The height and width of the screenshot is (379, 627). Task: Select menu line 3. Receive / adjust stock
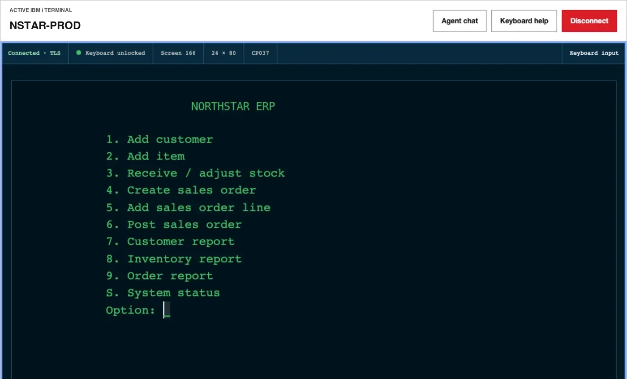click(195, 173)
